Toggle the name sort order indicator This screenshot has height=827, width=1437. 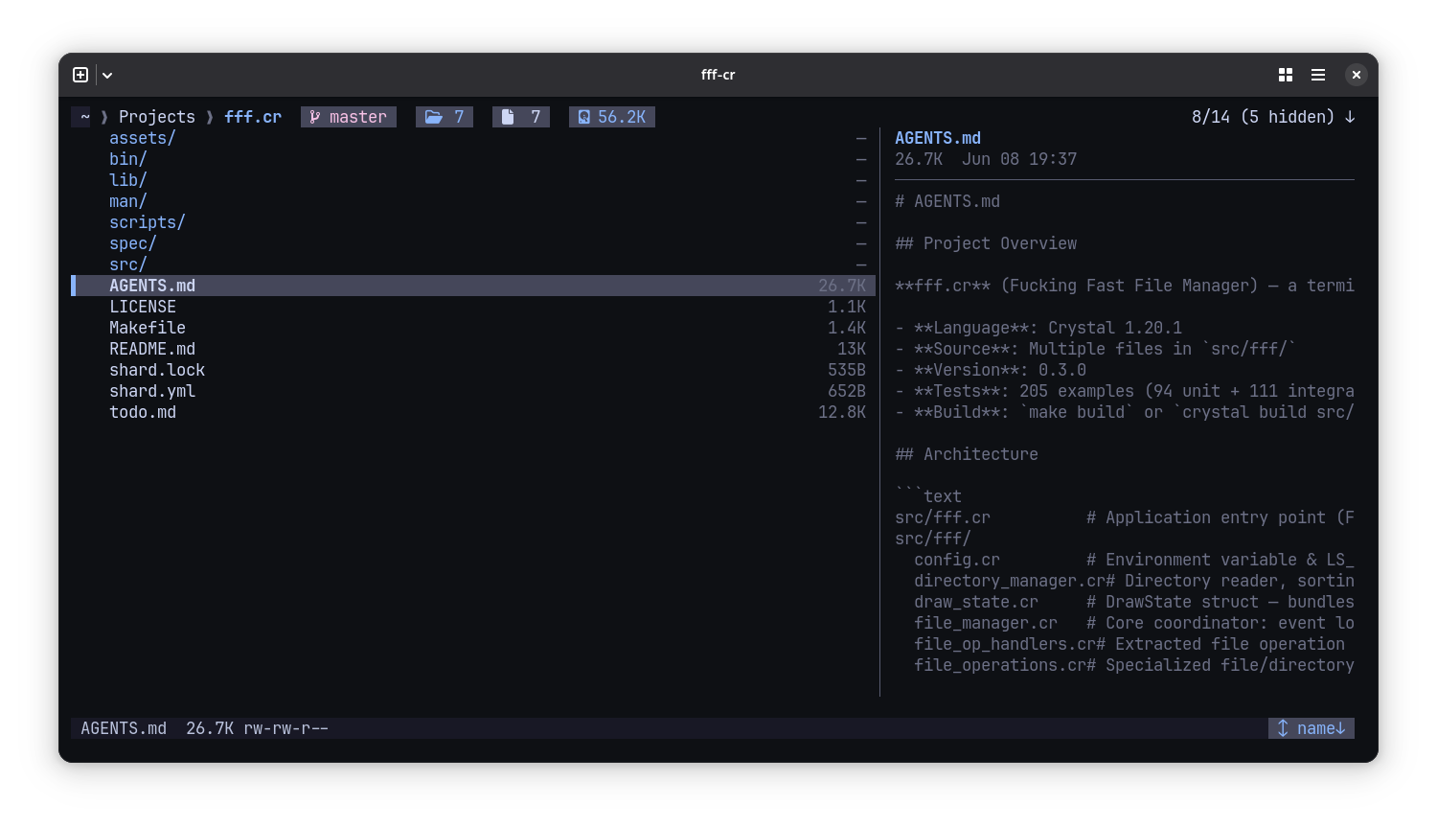point(1321,728)
